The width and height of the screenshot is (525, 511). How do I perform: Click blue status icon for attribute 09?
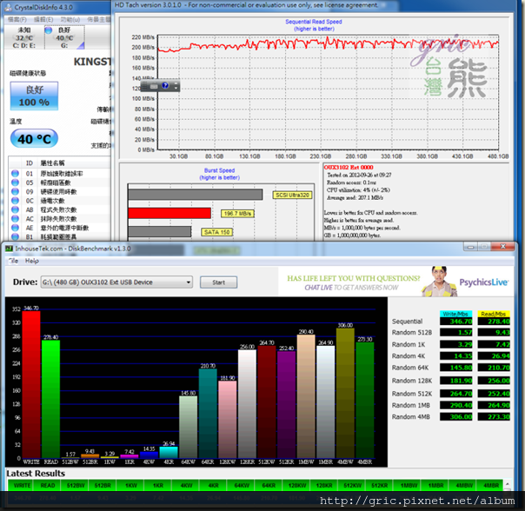[15, 191]
